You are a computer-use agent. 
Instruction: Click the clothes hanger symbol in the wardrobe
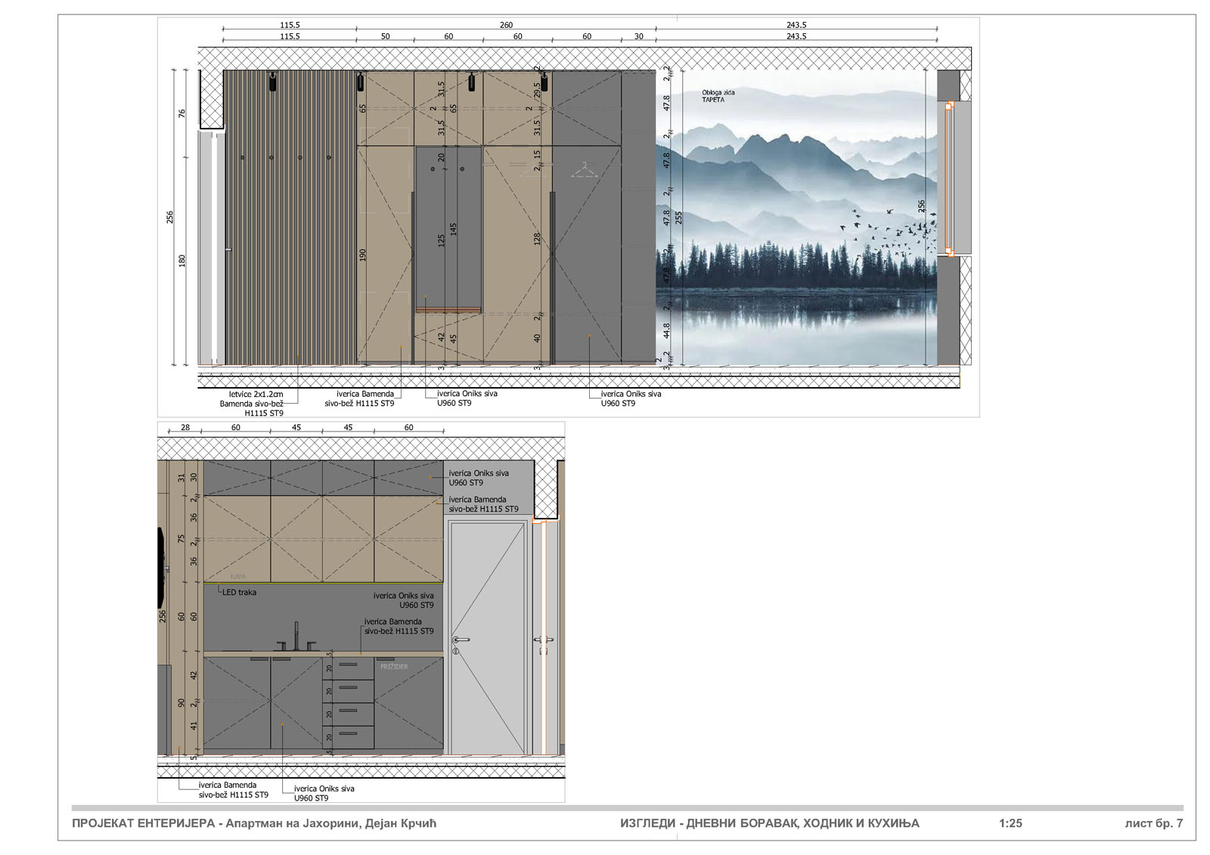tap(583, 170)
